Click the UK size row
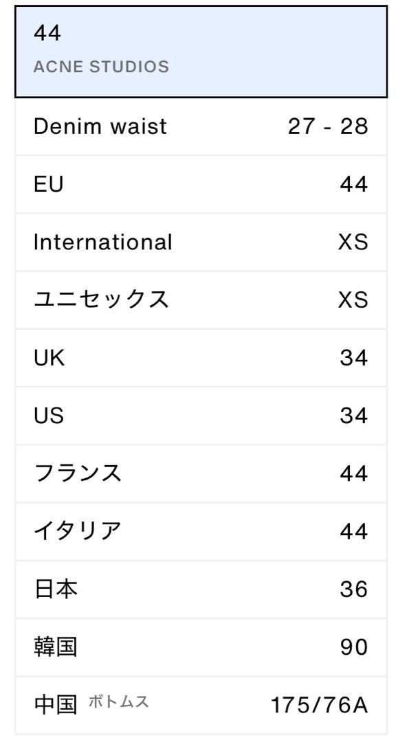The width and height of the screenshot is (398, 742). coord(201,357)
